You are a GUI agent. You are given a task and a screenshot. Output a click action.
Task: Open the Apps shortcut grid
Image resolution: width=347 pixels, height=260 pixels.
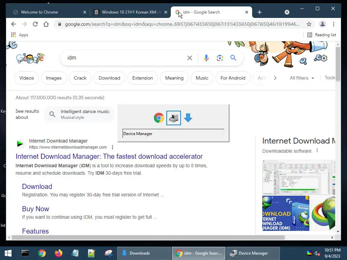19,35
